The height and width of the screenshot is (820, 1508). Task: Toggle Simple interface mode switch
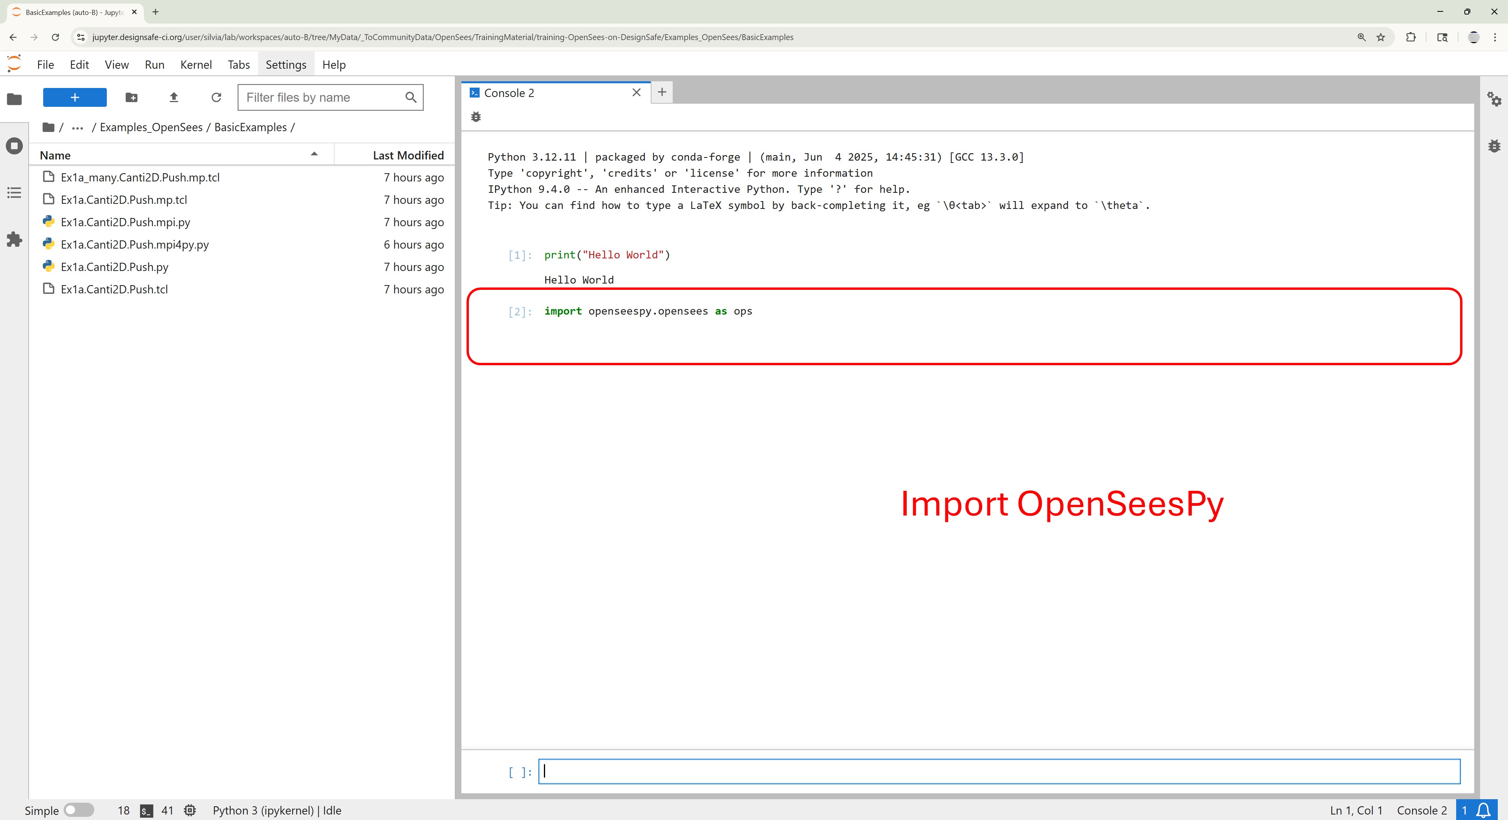click(79, 810)
